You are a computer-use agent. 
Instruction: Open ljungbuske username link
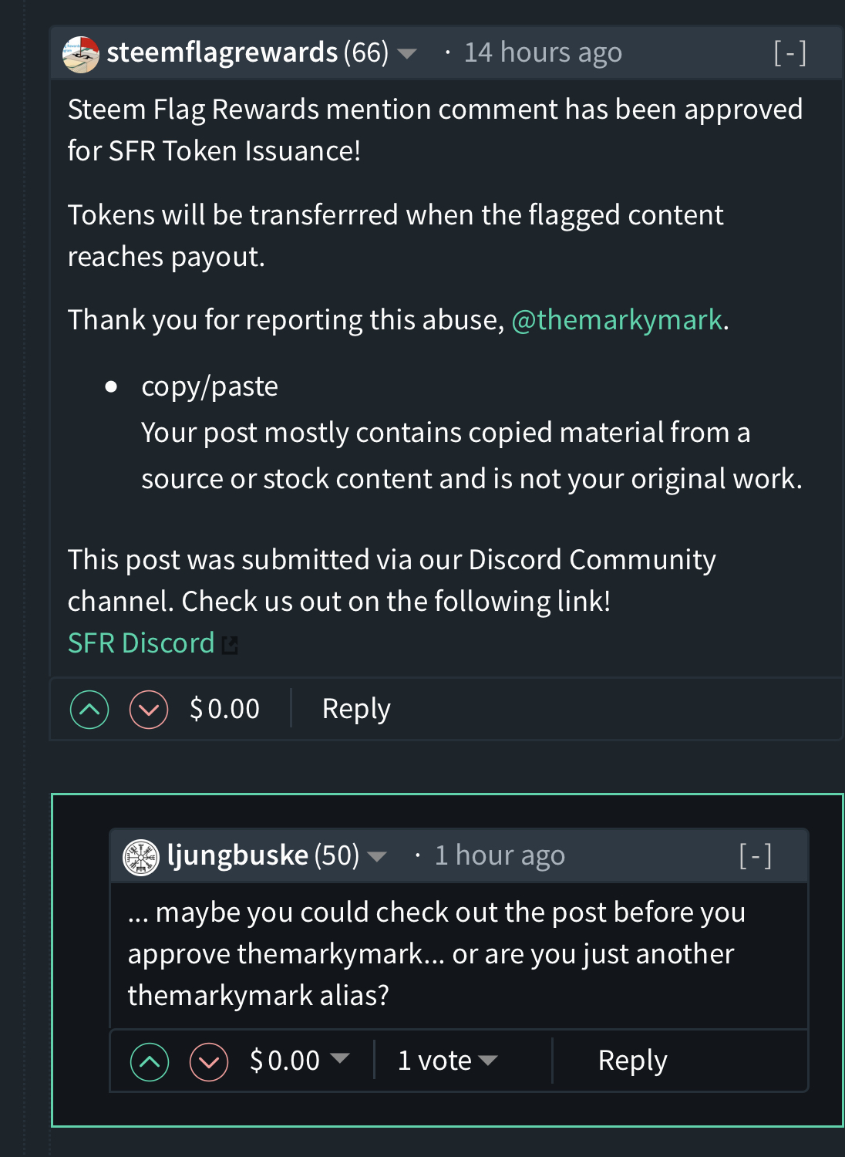tap(237, 855)
